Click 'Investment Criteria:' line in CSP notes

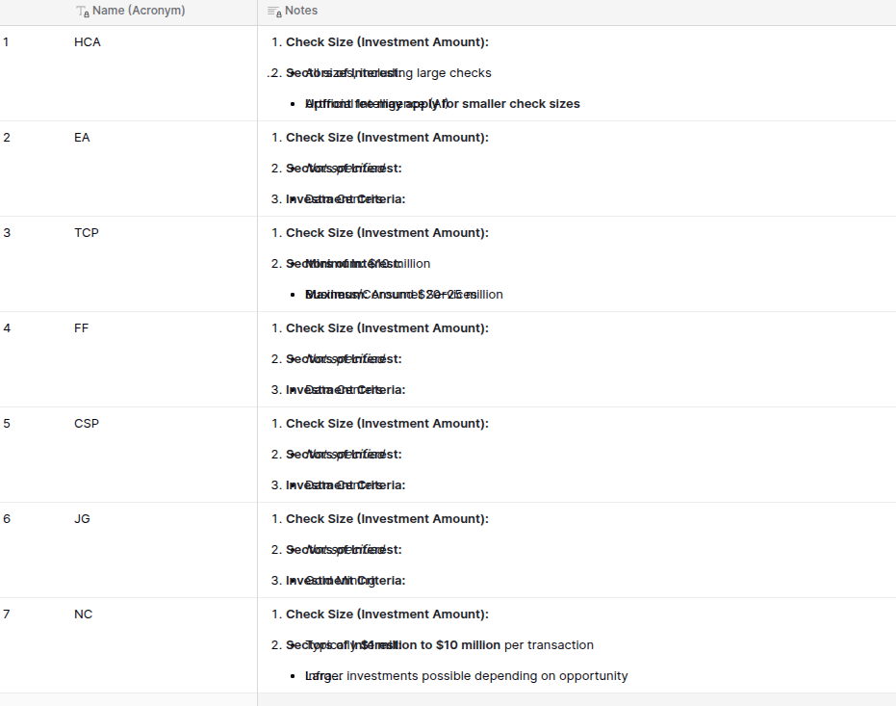point(346,485)
